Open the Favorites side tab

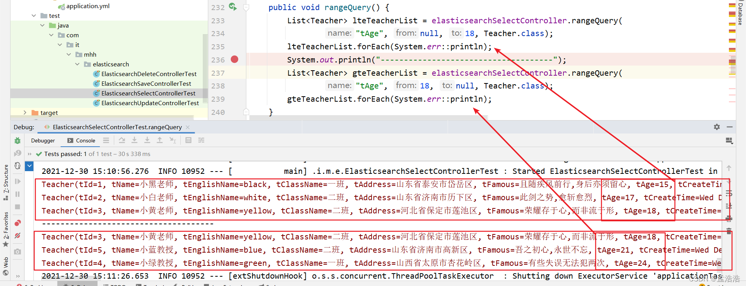(6, 229)
